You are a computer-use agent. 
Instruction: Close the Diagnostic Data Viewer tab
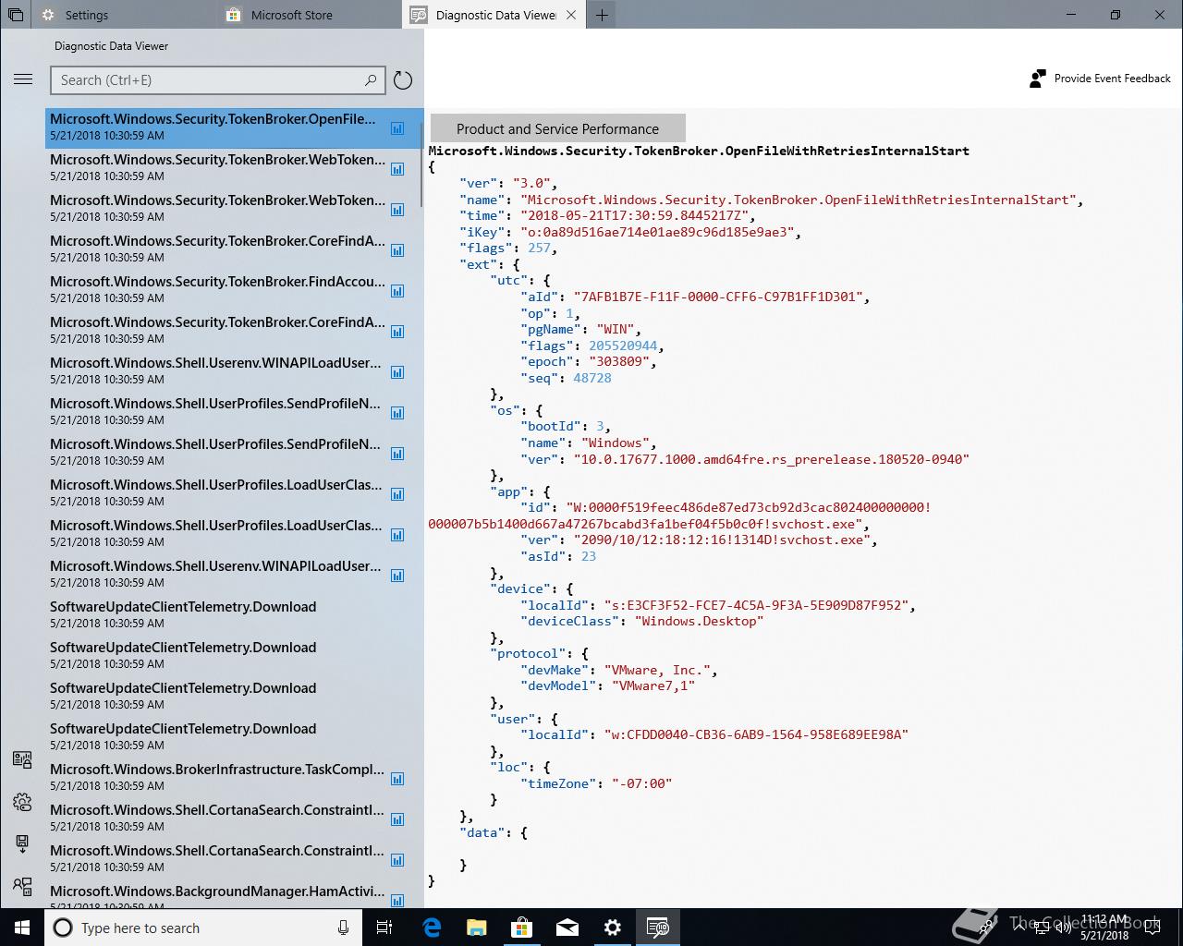tap(571, 15)
